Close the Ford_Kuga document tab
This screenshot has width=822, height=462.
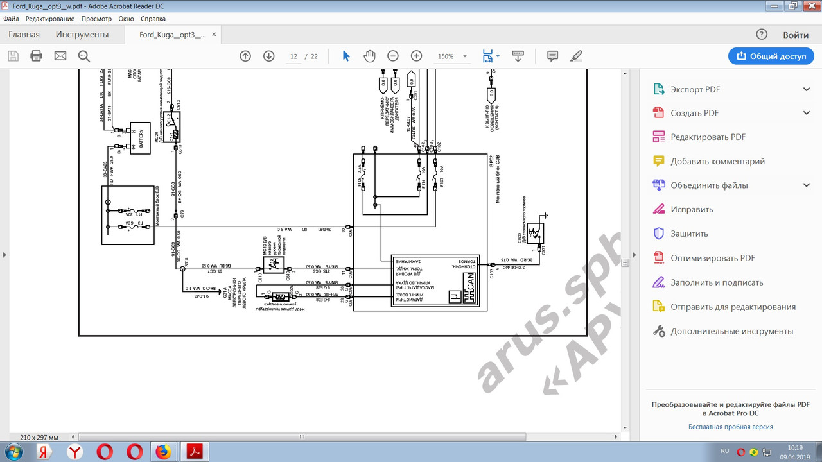pos(214,35)
